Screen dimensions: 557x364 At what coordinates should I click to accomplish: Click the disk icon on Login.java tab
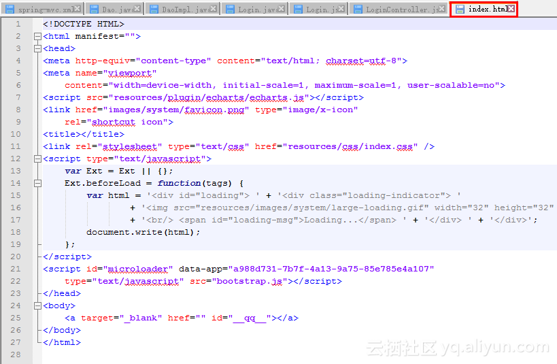[230, 10]
